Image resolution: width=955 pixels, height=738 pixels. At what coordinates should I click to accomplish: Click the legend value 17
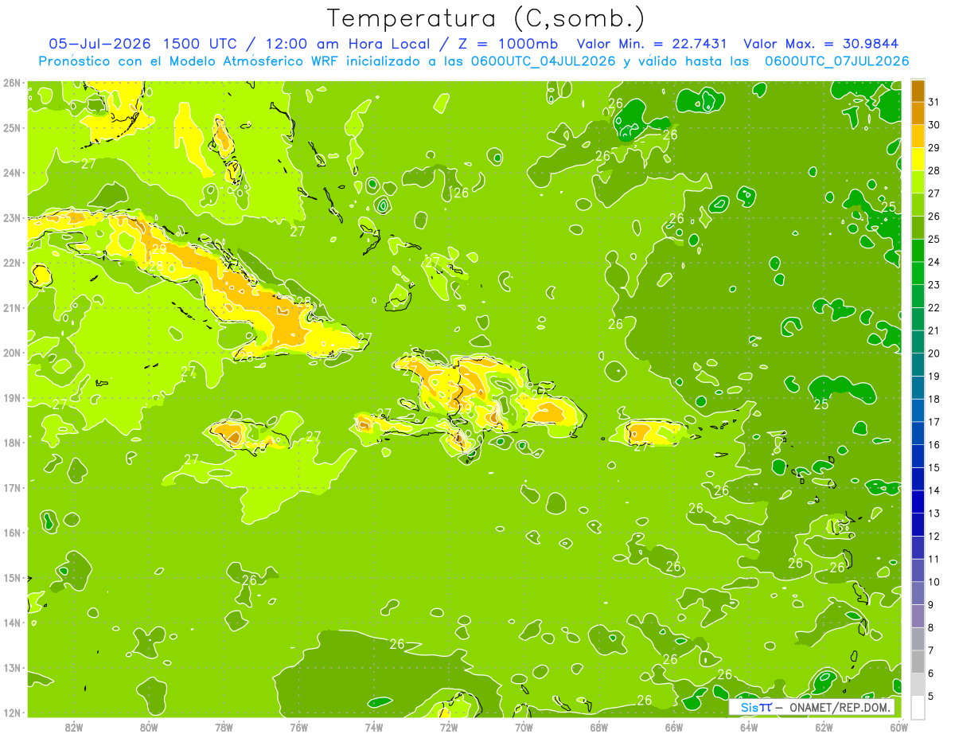[934, 422]
